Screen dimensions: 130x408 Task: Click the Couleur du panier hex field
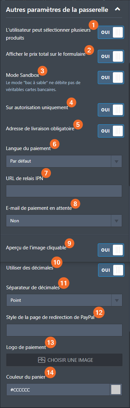tap(58, 390)
